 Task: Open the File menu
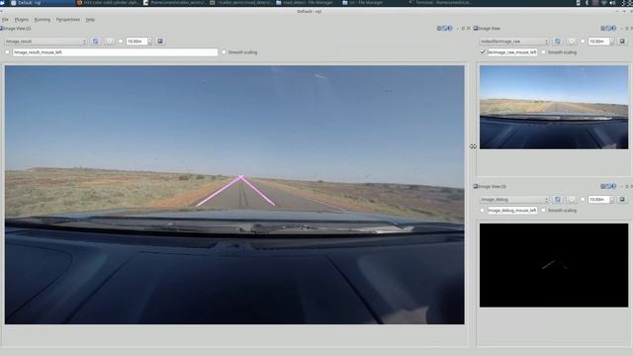[5, 20]
